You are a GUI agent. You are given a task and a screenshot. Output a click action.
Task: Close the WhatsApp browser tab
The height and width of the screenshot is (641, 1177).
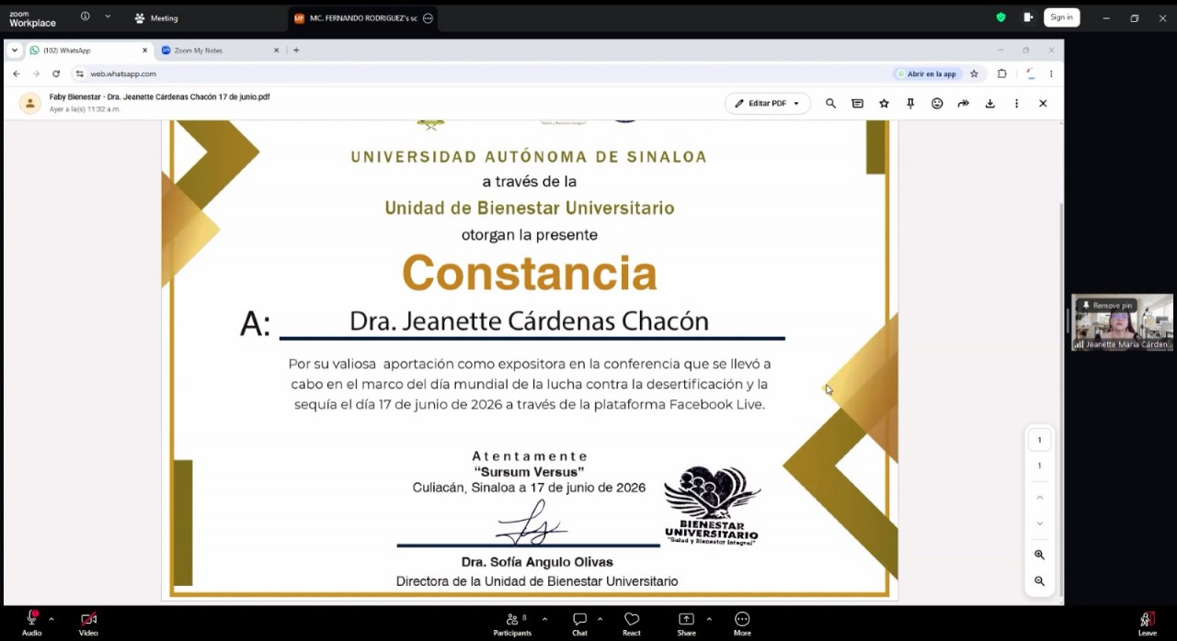tap(144, 51)
